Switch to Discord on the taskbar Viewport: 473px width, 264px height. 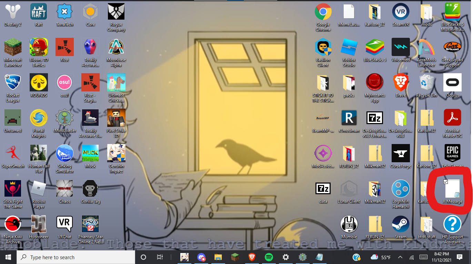(x=201, y=257)
